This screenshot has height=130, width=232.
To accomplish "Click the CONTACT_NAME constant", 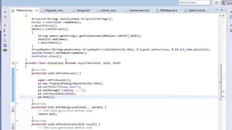I will (x=127, y=36).
